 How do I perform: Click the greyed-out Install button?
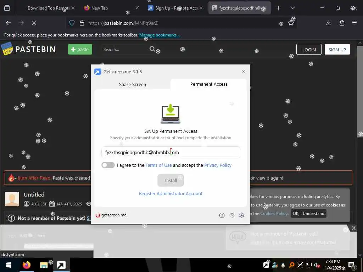[x=171, y=180]
